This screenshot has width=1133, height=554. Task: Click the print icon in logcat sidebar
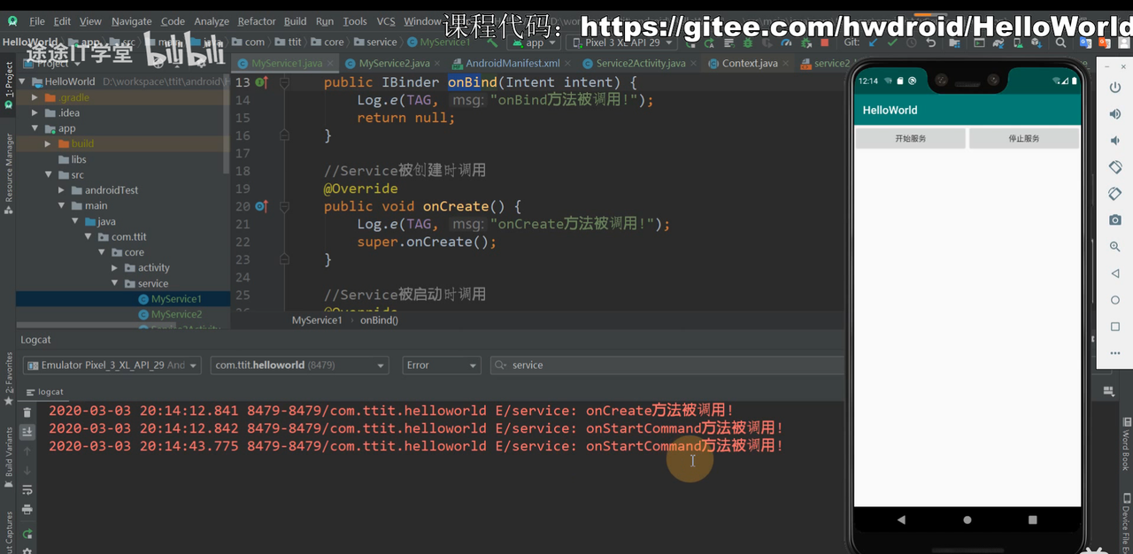tap(27, 510)
